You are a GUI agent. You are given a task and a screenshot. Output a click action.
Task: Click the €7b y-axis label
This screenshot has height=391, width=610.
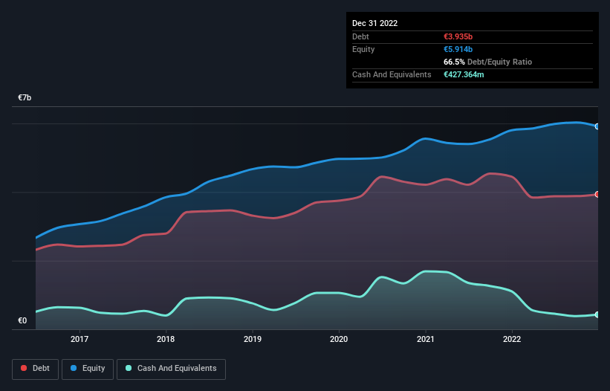tap(25, 97)
